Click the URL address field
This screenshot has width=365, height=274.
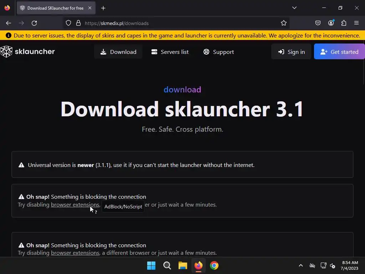pos(176,23)
